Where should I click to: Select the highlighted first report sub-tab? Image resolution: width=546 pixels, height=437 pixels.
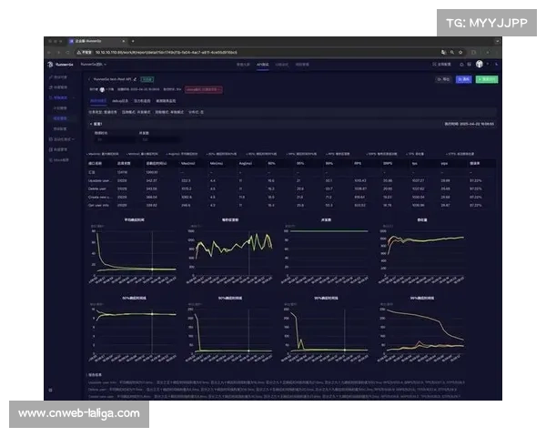(98, 100)
